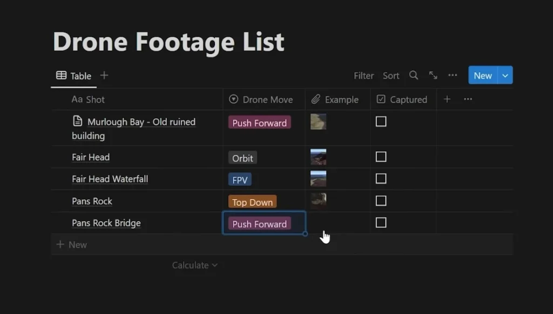Screen dimensions: 553x314
Task: Click the Aa icon in Shot header
Action: [77, 99]
